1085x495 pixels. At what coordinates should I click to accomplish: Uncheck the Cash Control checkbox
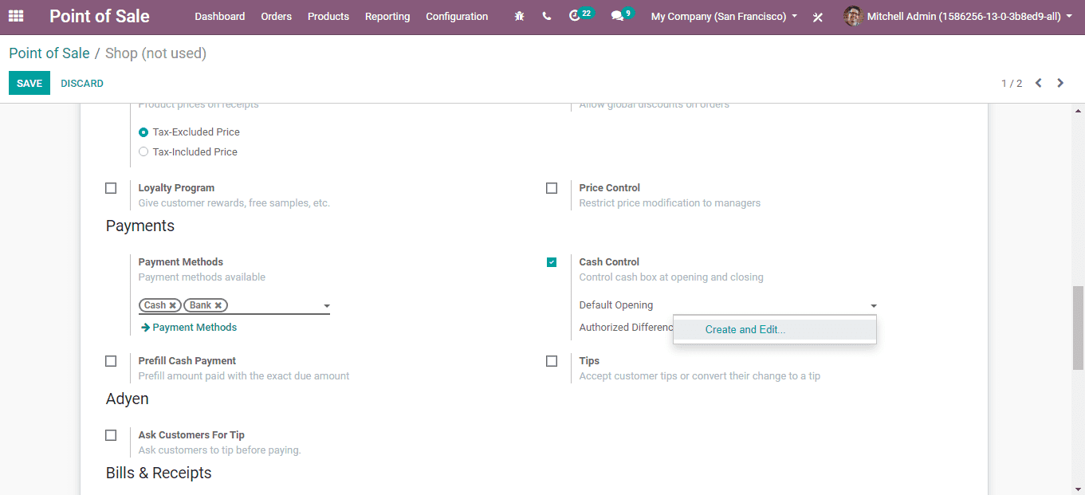click(552, 262)
